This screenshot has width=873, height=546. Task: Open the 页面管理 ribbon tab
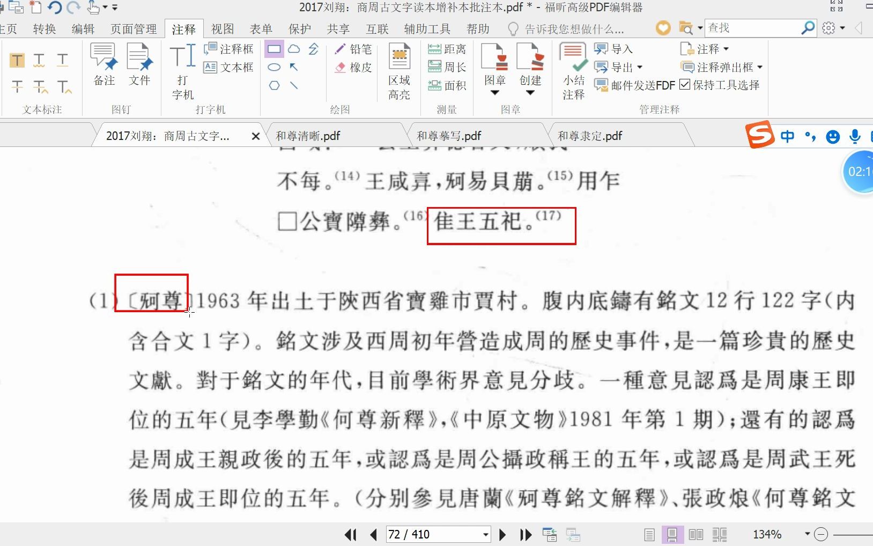pyautogui.click(x=134, y=29)
